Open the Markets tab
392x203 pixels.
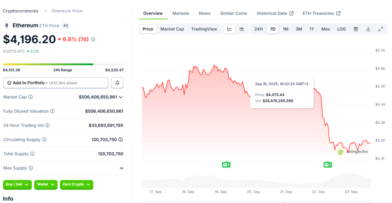181,13
